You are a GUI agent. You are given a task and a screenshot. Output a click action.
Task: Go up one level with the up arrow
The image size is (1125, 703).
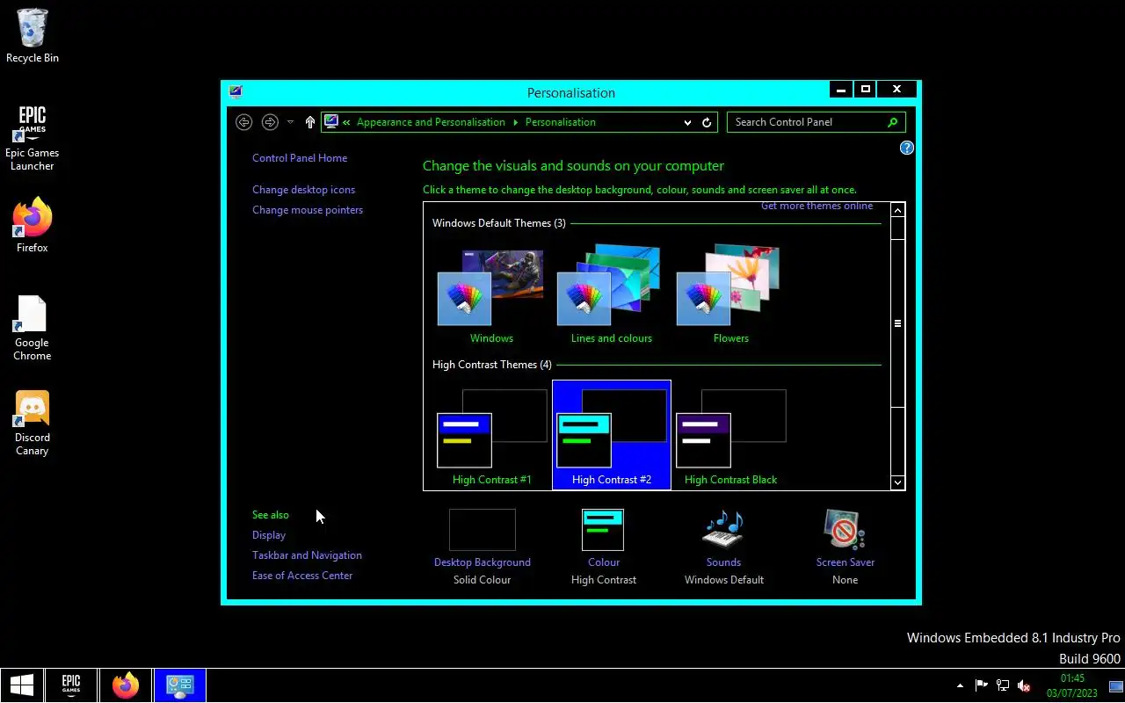(310, 122)
